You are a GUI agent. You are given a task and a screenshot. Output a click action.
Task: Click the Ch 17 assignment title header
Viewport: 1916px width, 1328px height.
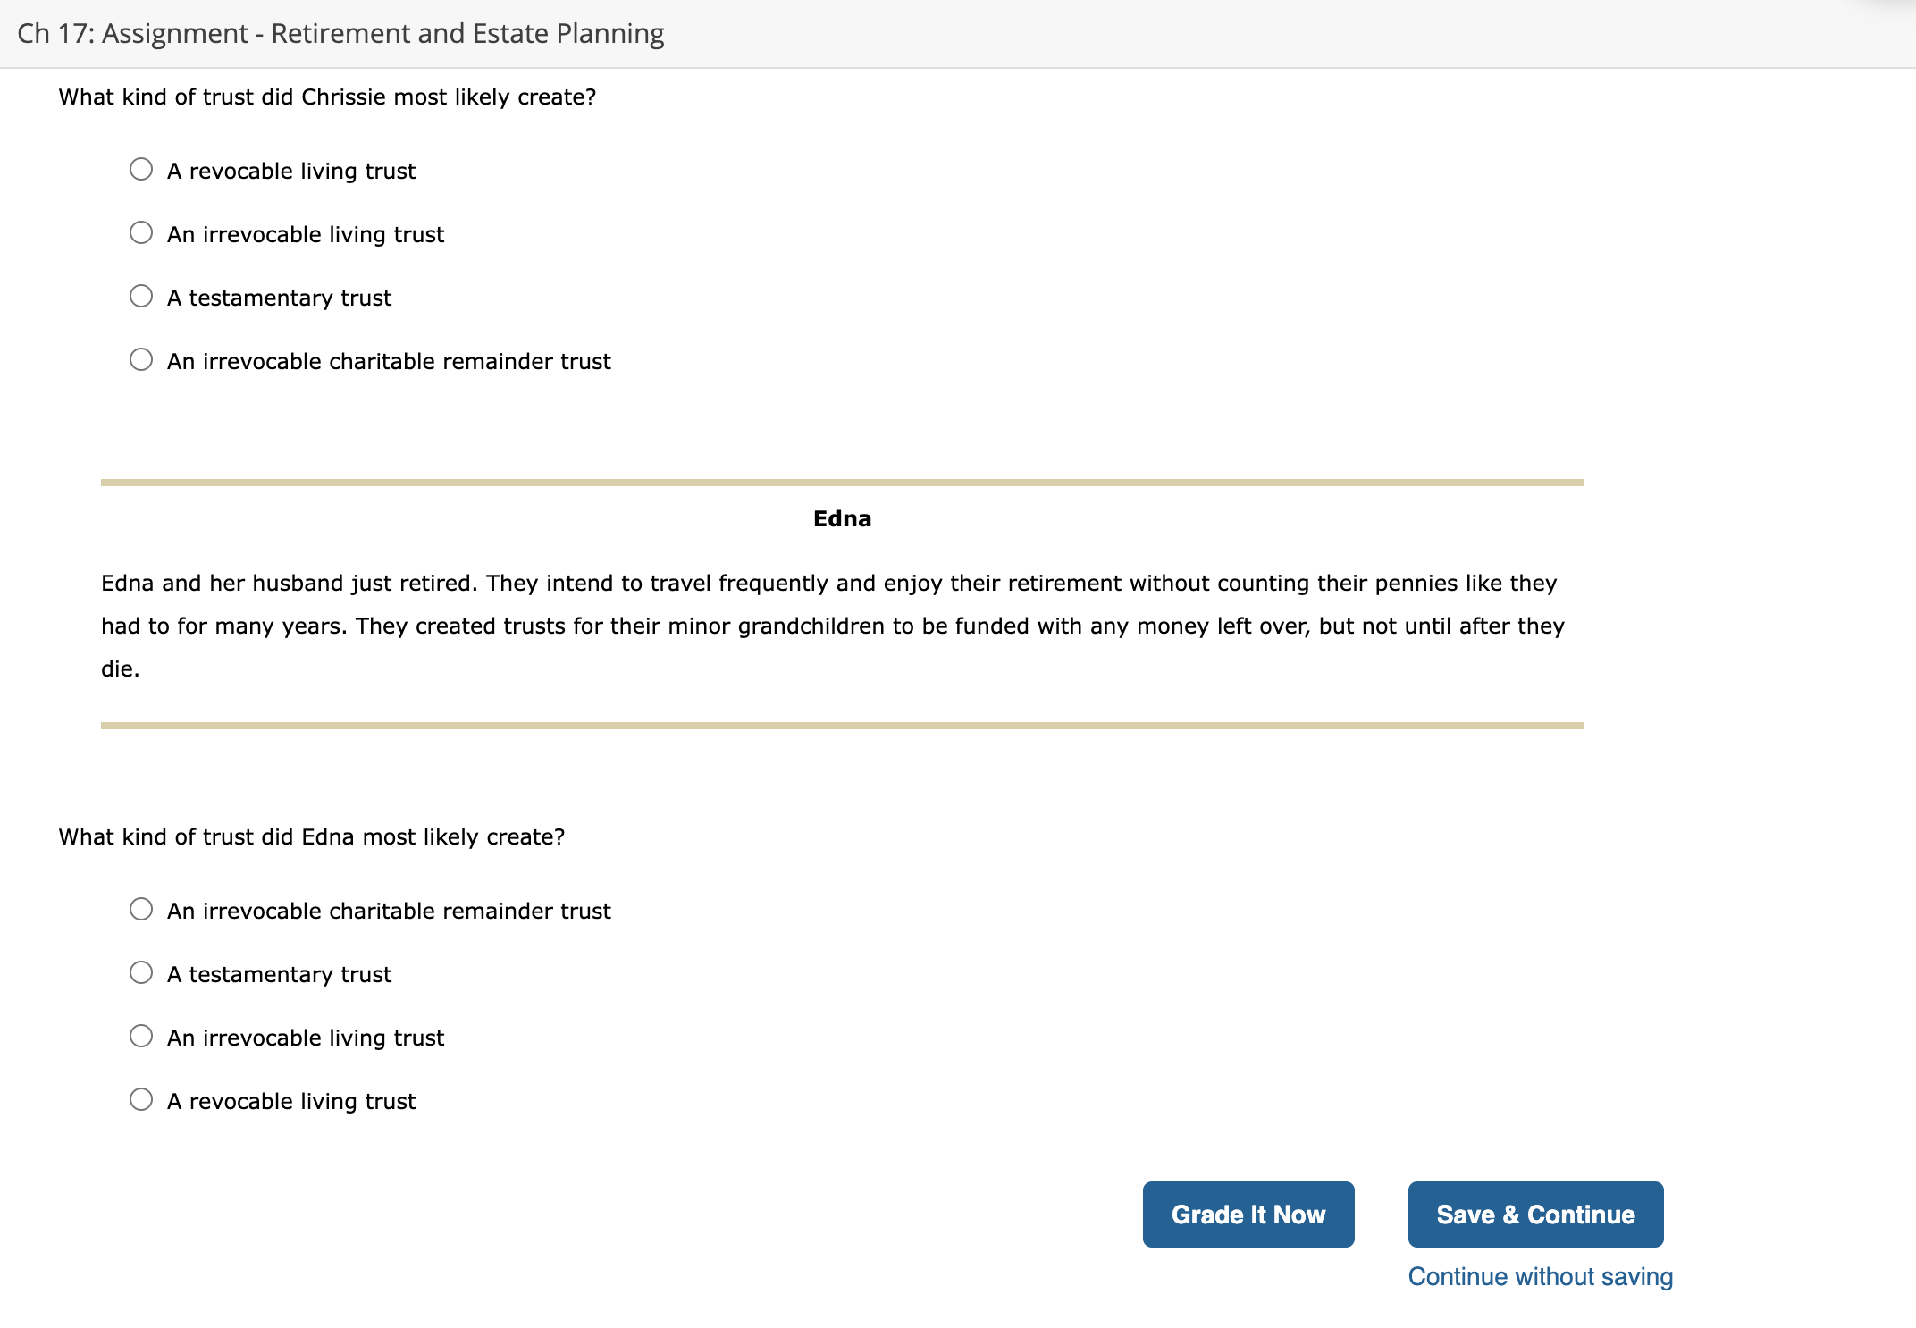point(340,33)
